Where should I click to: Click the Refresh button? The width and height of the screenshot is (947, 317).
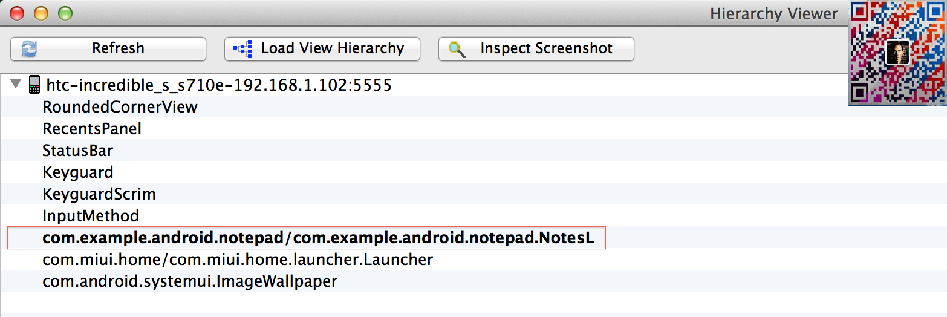[108, 49]
